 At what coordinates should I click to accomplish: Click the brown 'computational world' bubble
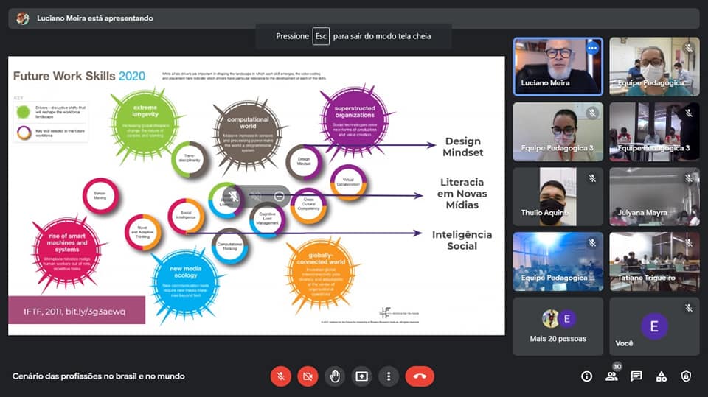click(x=248, y=134)
